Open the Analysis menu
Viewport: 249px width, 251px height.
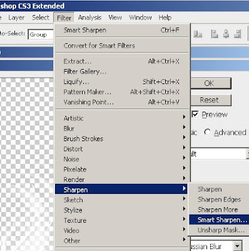89,18
